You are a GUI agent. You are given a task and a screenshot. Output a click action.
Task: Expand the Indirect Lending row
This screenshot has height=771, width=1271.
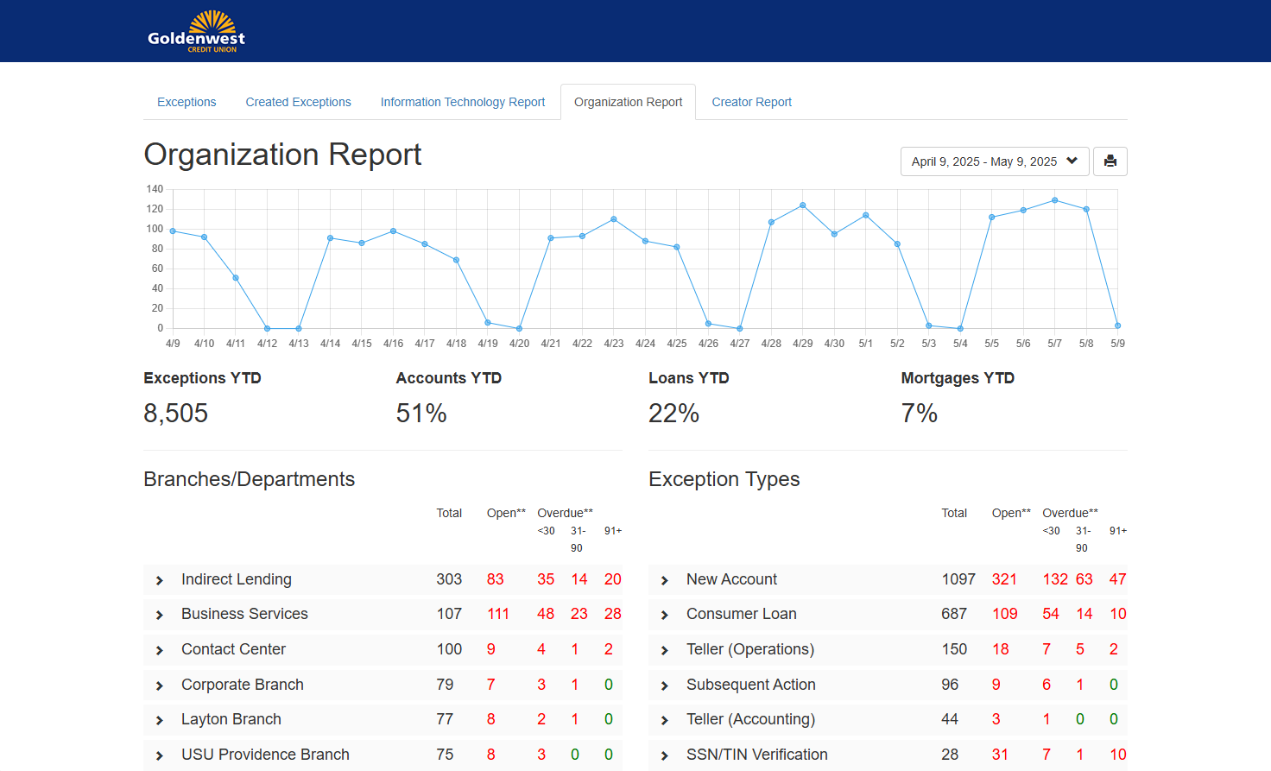160,580
